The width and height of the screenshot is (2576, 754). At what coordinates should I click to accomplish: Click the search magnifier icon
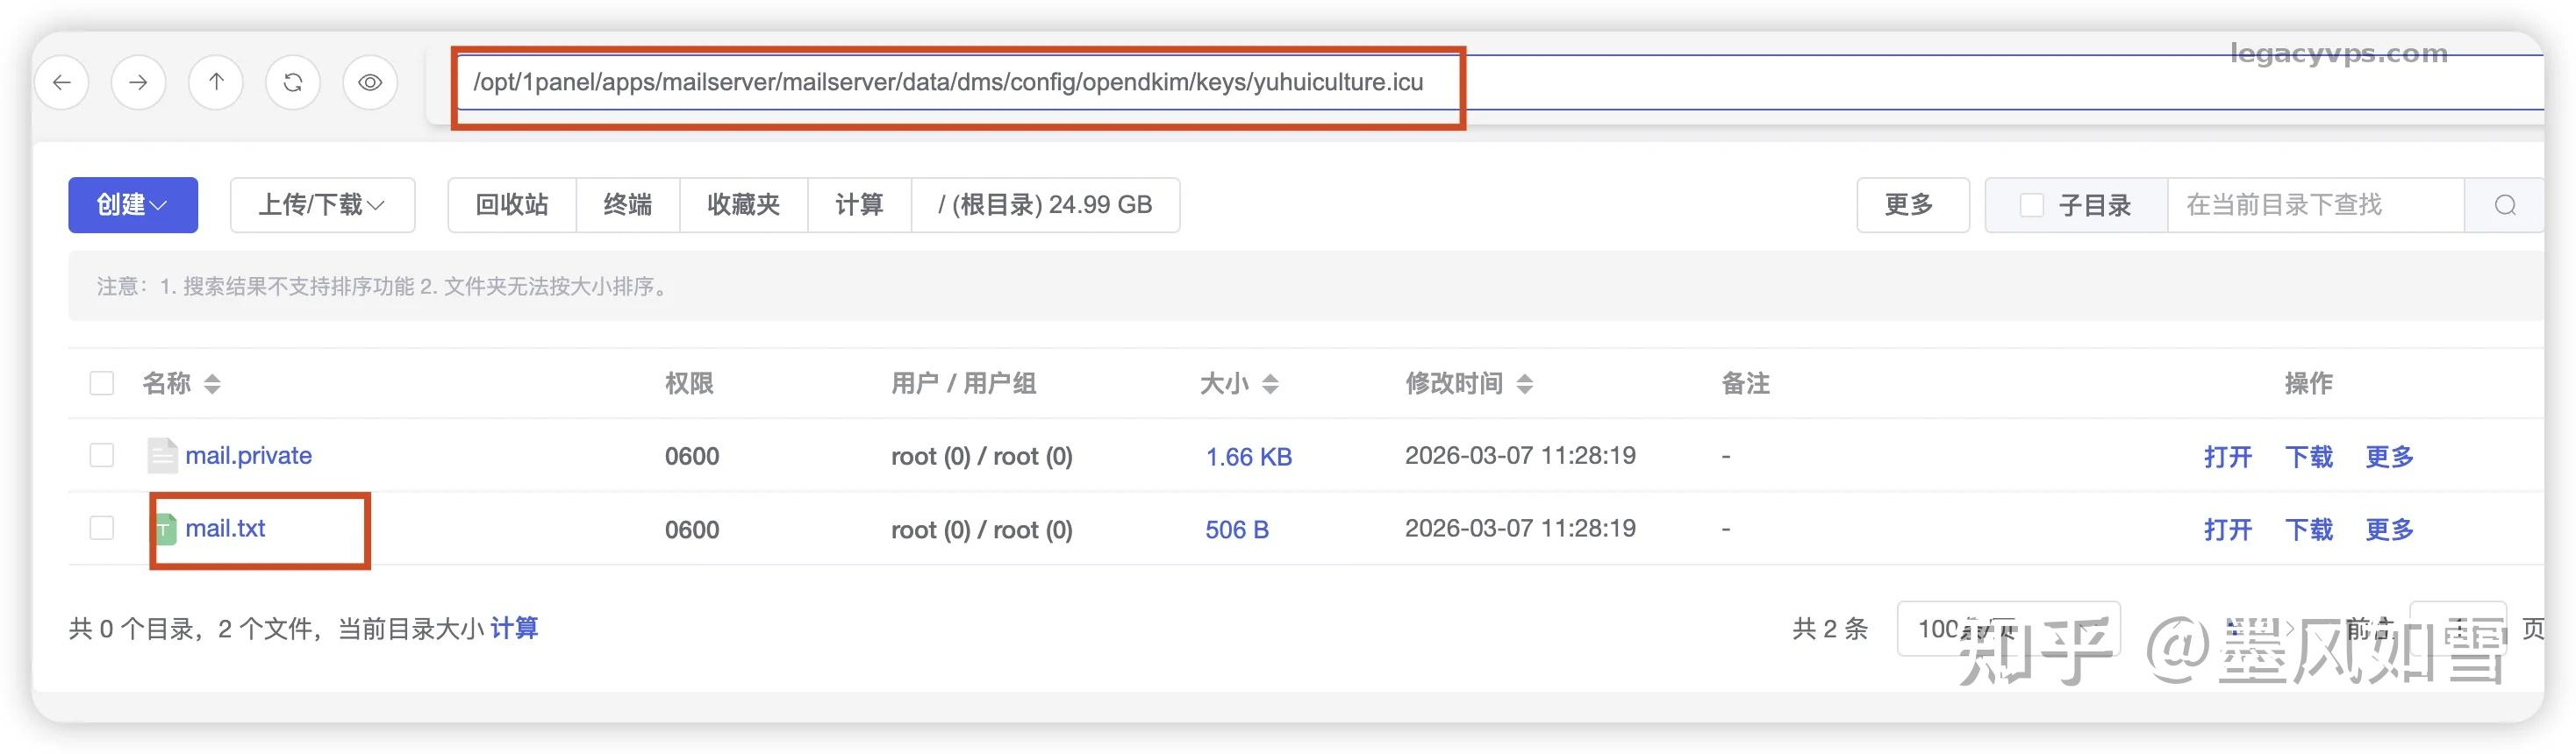coord(2505,205)
